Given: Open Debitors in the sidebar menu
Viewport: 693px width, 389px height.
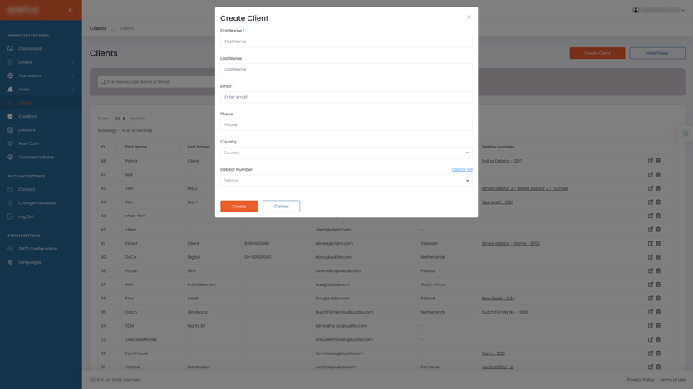Looking at the screenshot, I should (27, 130).
